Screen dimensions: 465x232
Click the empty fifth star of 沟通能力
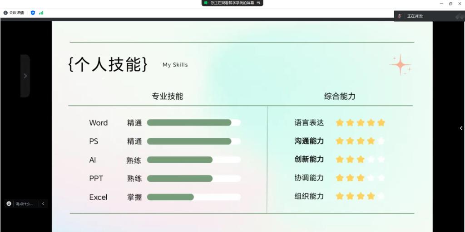click(381, 141)
